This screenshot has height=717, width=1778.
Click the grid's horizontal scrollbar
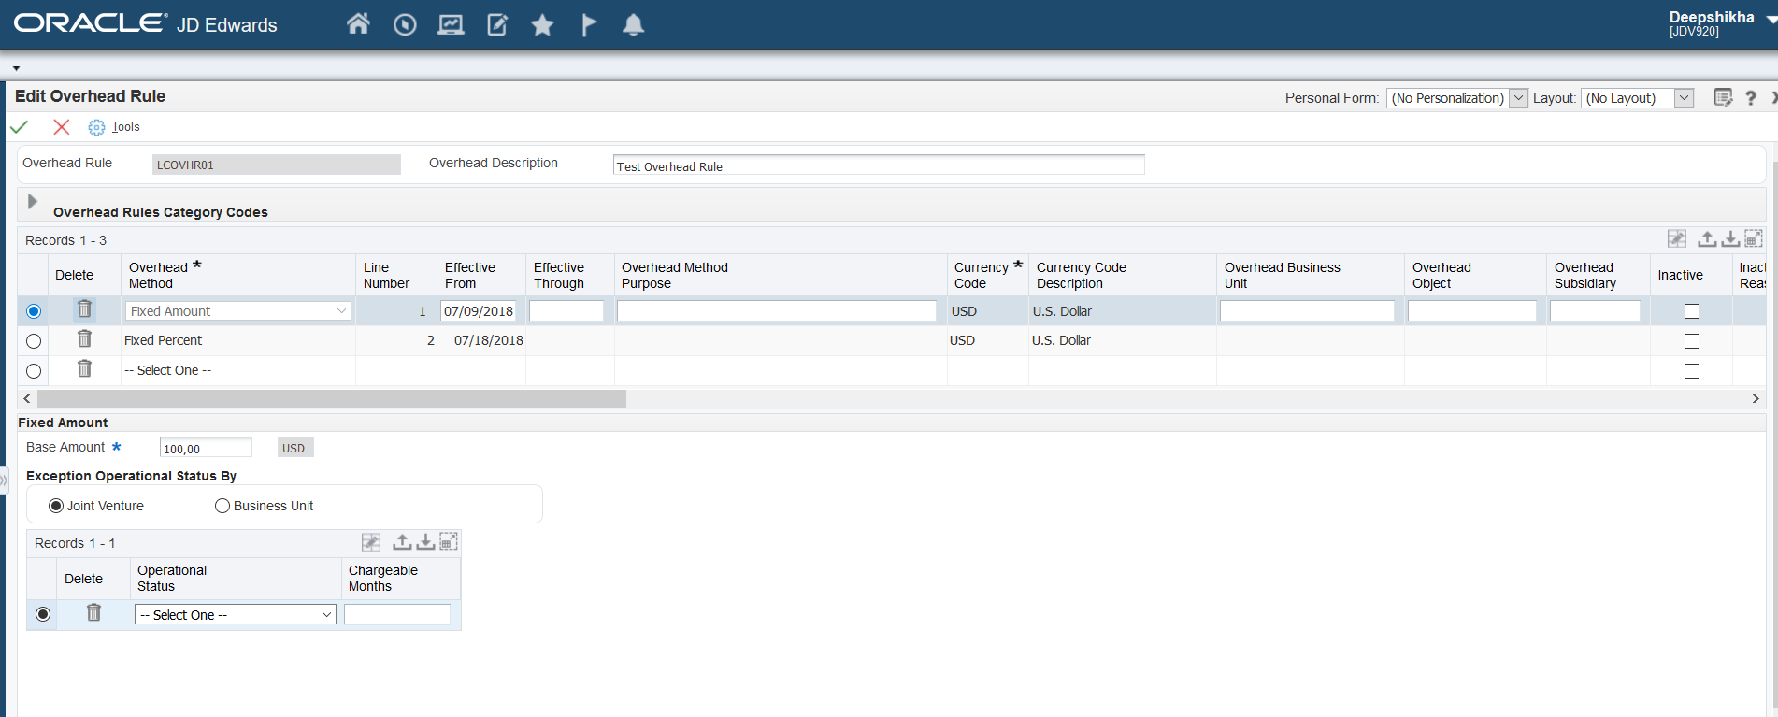pos(332,399)
